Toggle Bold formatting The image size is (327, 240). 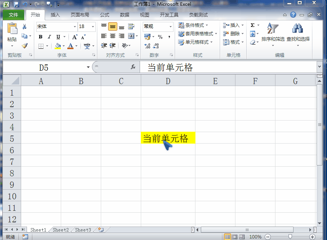click(41, 37)
